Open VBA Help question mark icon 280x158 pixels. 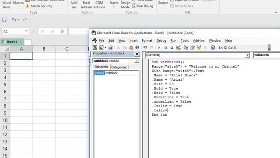click(x=213, y=47)
